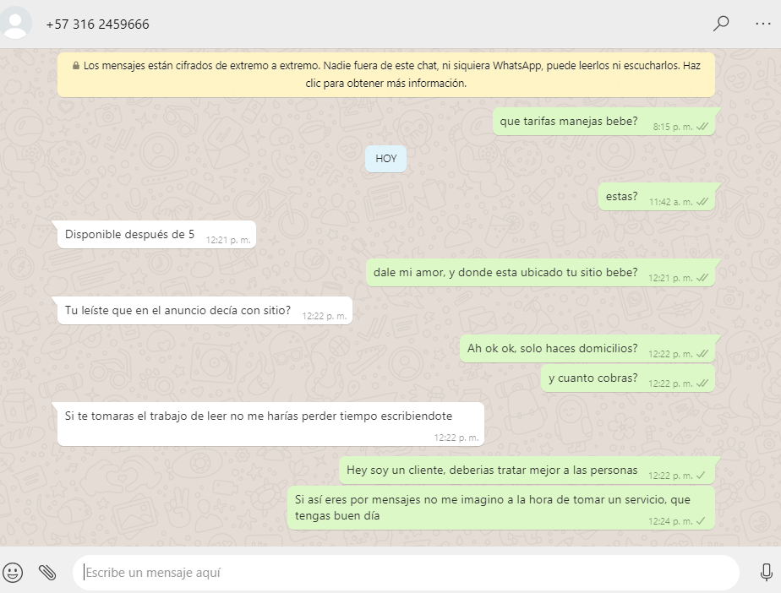Click the HOY date separator badge
781x593 pixels.
[x=386, y=159]
